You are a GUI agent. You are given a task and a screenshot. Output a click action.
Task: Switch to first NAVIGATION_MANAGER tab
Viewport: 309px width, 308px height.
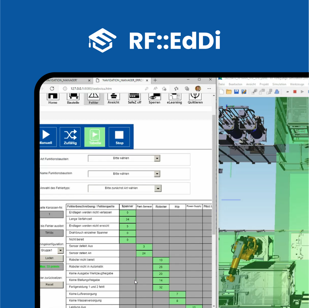[64, 80]
